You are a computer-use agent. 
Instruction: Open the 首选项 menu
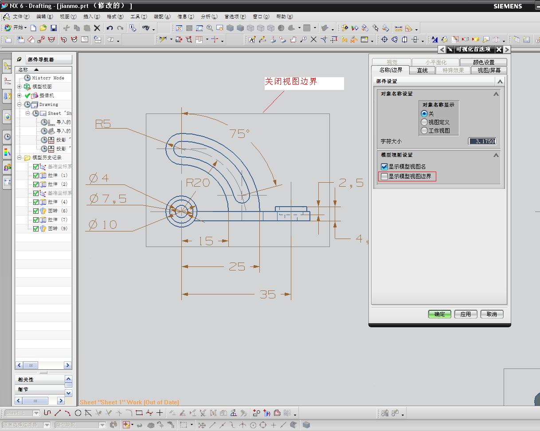coord(235,16)
